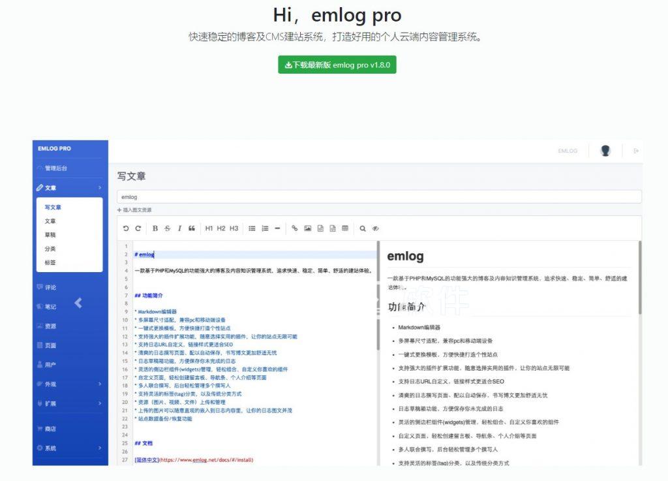
Task: Click the preview pane vertical scrollbar
Action: point(639,277)
